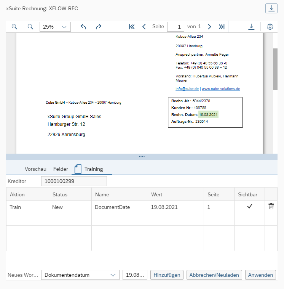
Task: Select the Training tab
Action: (x=92, y=169)
